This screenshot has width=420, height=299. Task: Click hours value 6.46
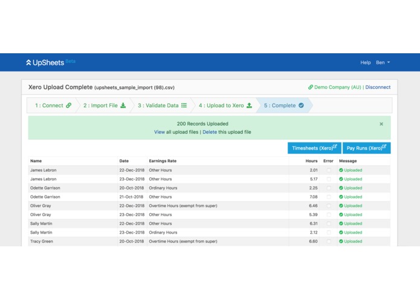[313, 206]
